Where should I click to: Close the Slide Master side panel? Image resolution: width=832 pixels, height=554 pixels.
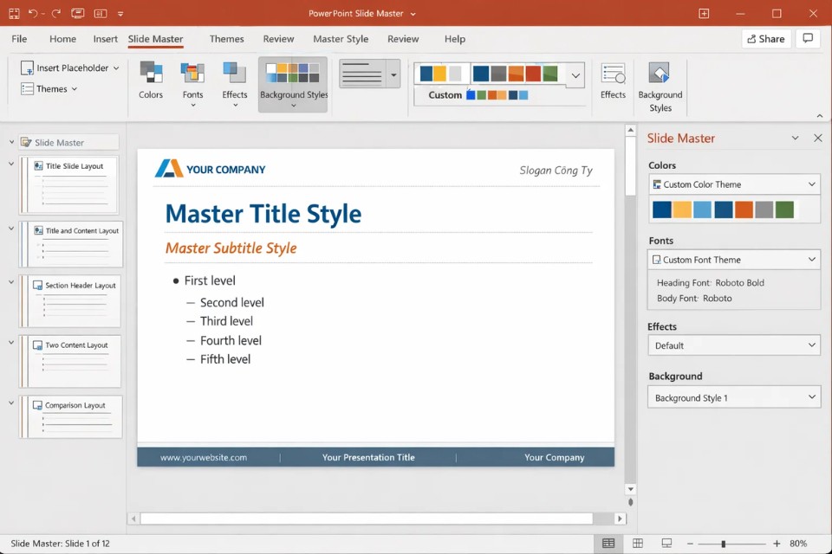tap(817, 138)
